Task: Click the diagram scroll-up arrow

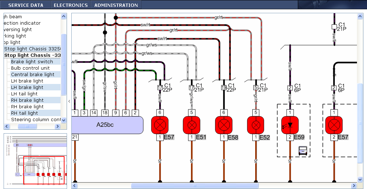Action: pos(360,16)
